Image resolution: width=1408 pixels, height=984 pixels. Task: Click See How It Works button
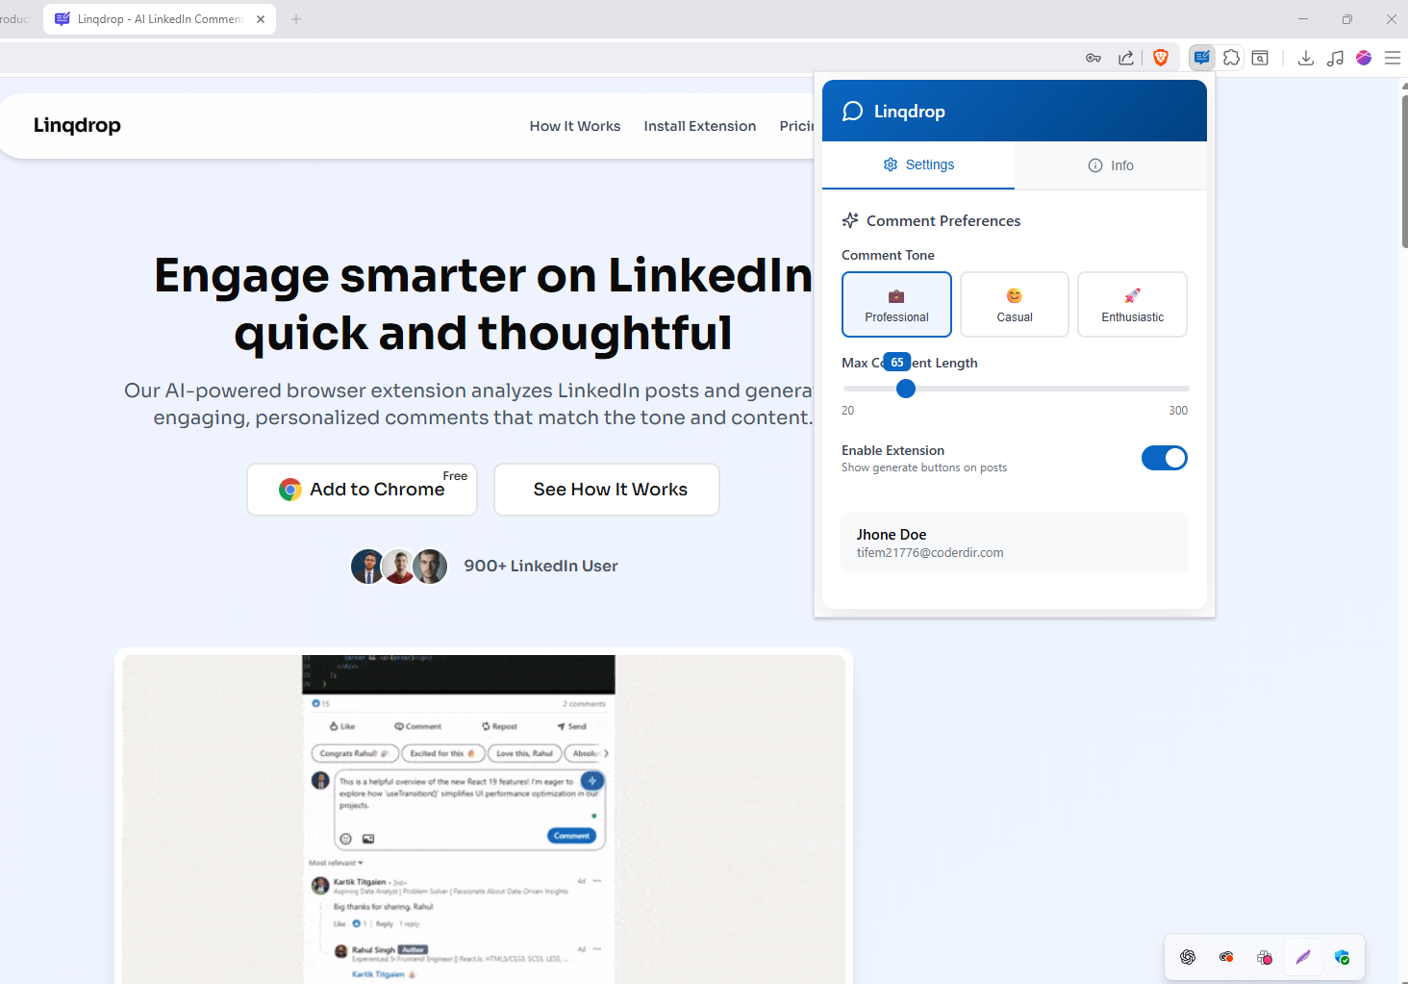607,490
